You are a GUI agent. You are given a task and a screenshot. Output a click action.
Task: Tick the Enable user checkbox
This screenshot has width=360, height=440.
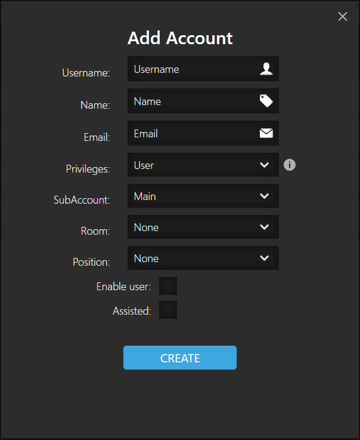[168, 286]
